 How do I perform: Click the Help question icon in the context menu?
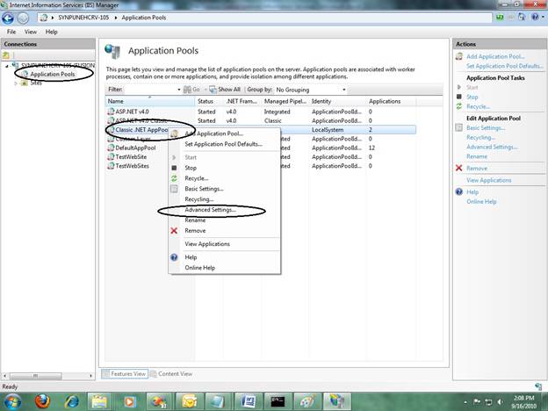[174, 257]
